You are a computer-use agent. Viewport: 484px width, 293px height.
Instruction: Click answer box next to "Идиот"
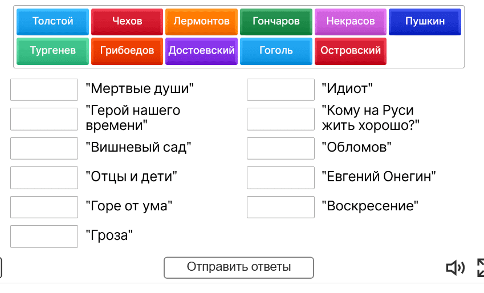tap(280, 89)
